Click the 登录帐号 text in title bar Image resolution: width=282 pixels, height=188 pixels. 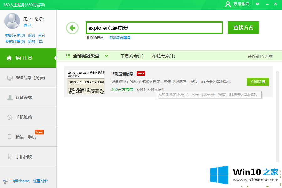(241, 4)
